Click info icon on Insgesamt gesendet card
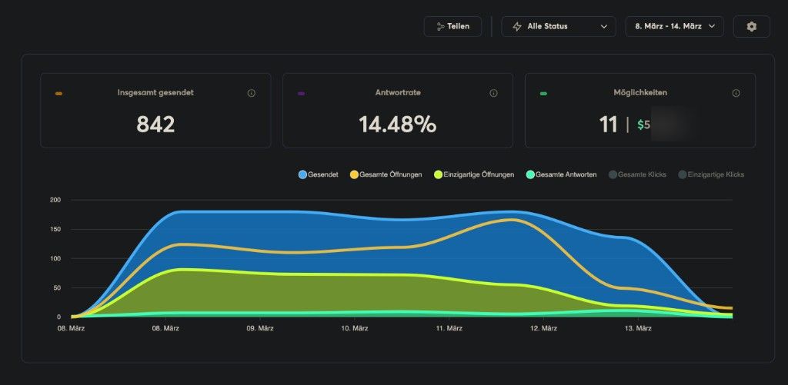The height and width of the screenshot is (385, 788). [x=251, y=93]
